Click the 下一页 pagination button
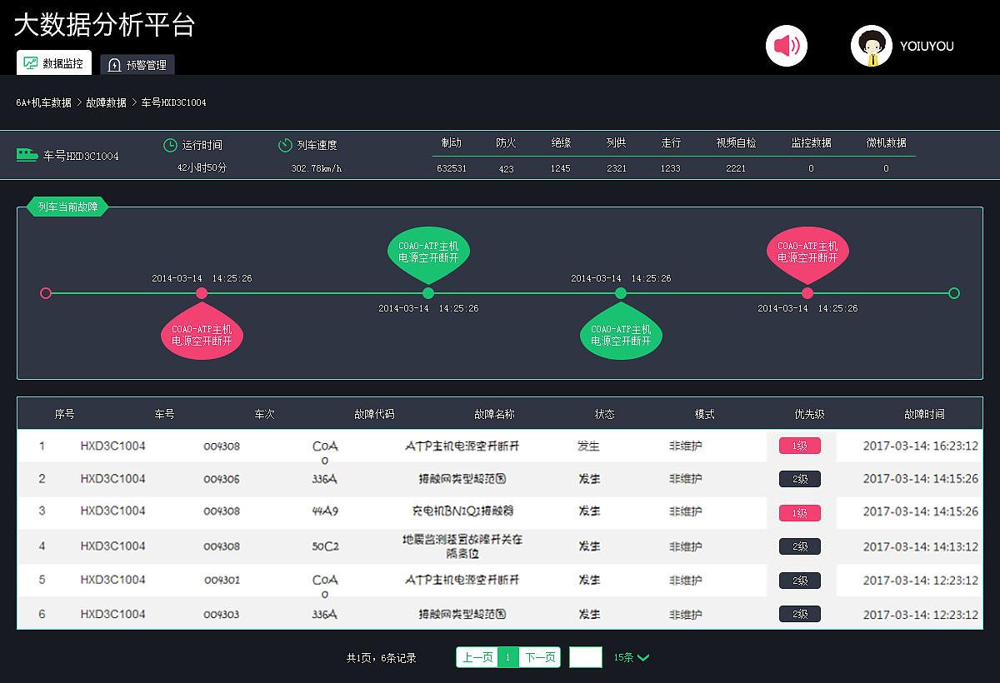This screenshot has height=683, width=1000. pos(538,657)
